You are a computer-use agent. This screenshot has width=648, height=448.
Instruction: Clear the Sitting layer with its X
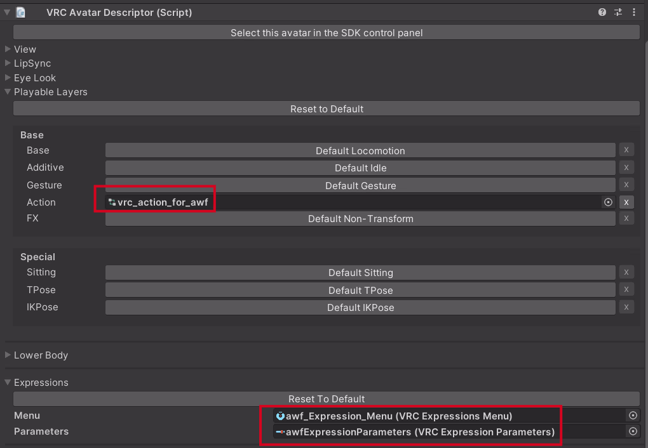coord(626,272)
